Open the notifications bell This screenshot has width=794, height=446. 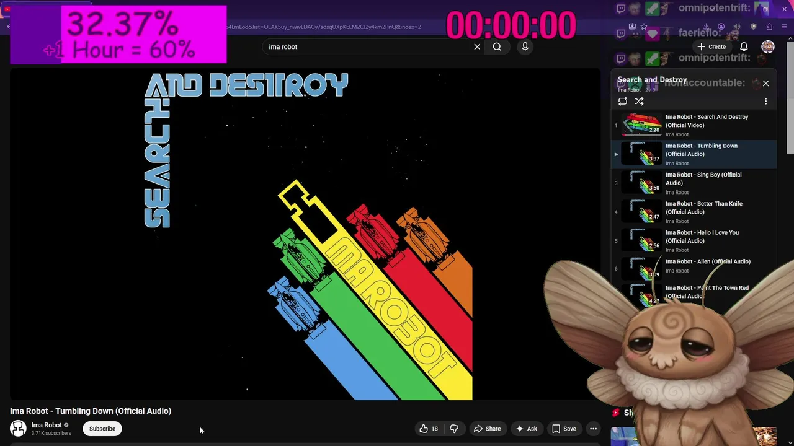pyautogui.click(x=744, y=46)
